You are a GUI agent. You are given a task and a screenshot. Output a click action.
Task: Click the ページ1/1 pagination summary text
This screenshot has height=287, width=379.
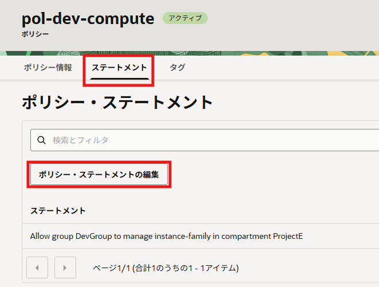coord(165,268)
